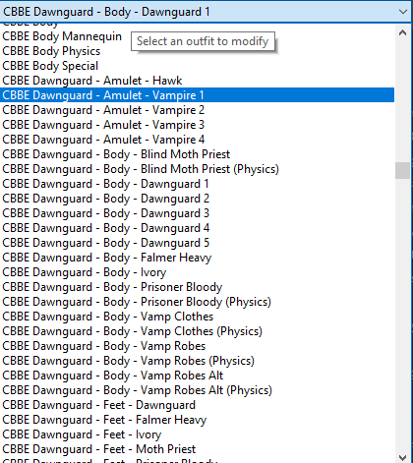Open the outfit combo box dropdown arrow

coord(403,12)
